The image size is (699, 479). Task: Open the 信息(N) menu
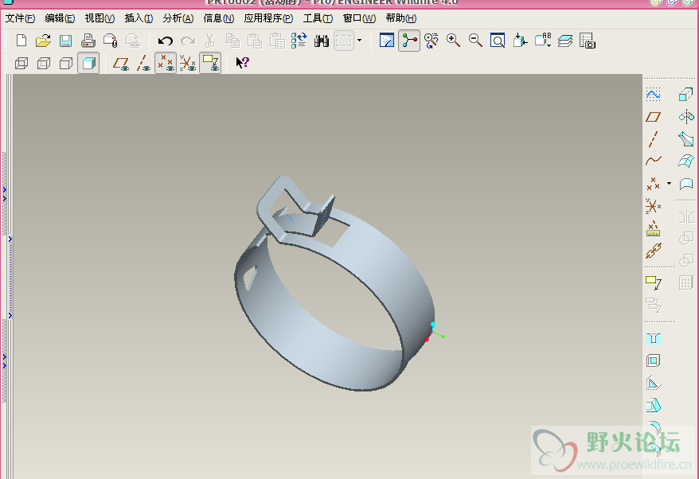click(218, 18)
